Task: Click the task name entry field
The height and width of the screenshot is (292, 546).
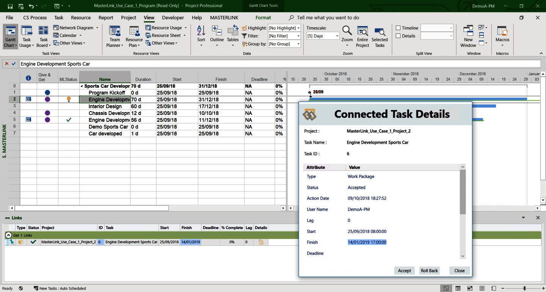Action: [x=280, y=64]
